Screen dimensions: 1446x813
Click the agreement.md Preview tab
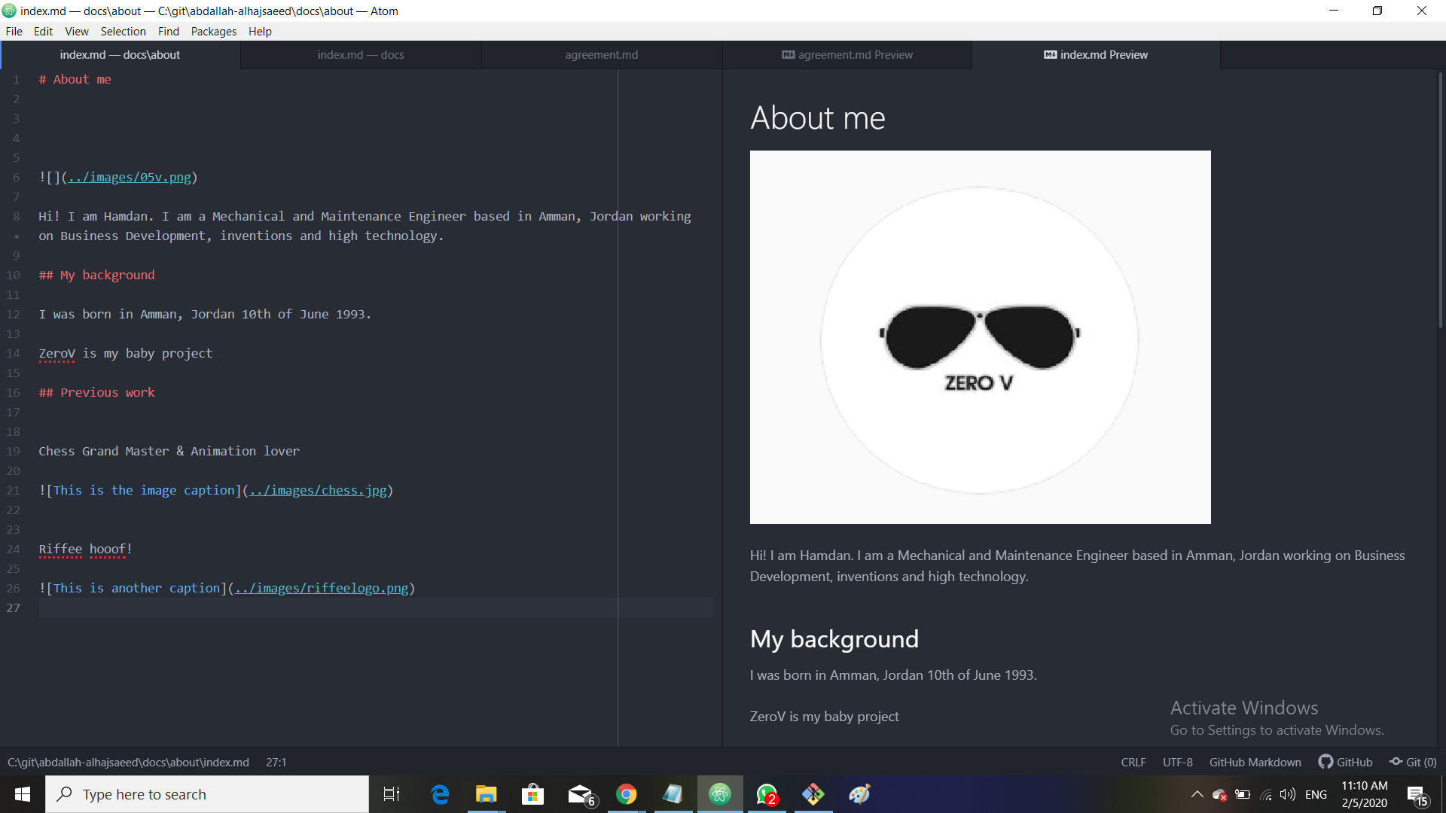tap(847, 53)
